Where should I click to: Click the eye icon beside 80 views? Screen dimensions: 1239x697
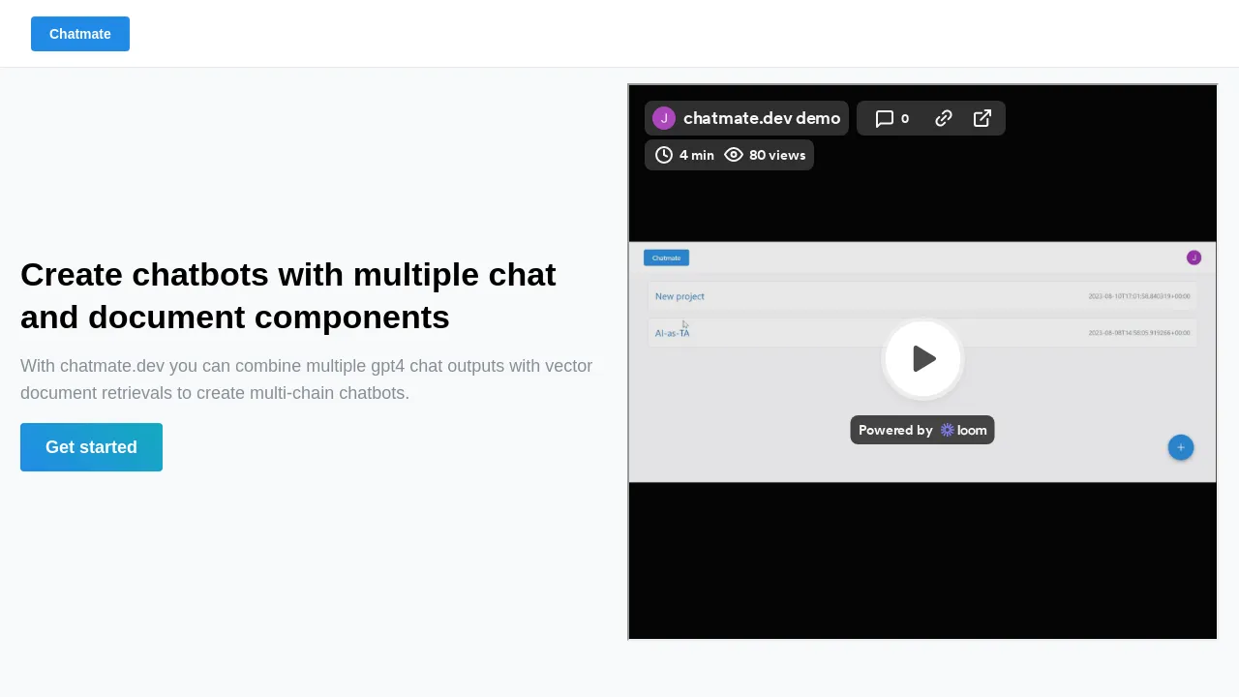click(734, 155)
